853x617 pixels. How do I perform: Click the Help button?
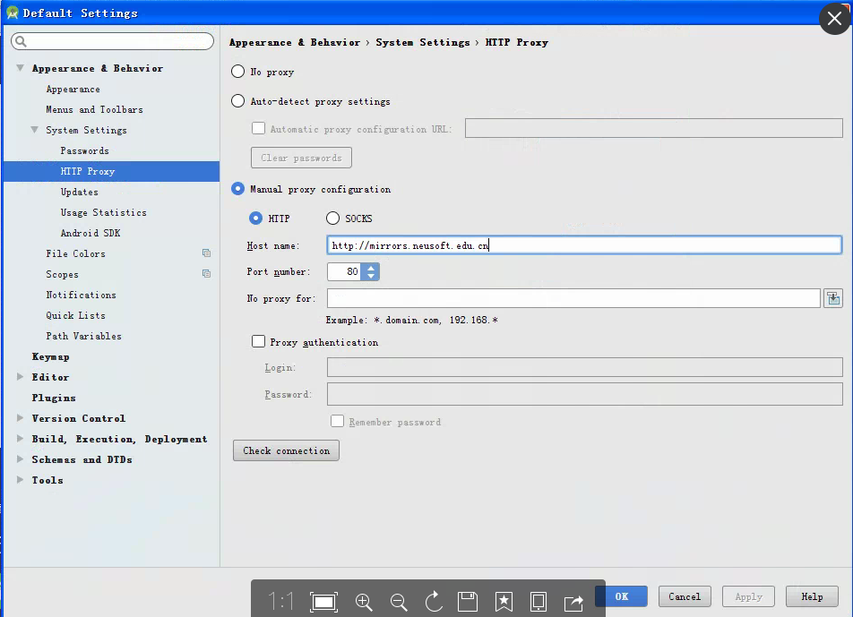812,596
